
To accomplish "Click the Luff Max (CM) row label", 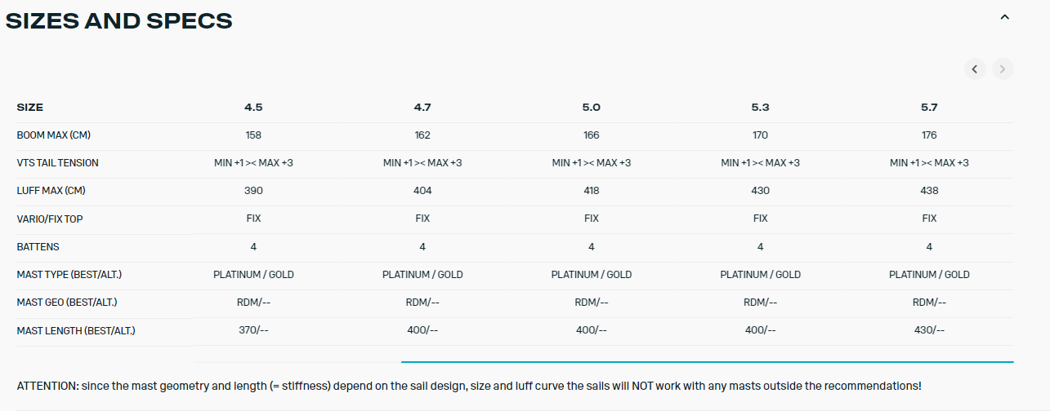I will (52, 191).
